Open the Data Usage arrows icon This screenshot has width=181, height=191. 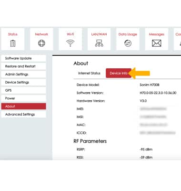point(128,43)
